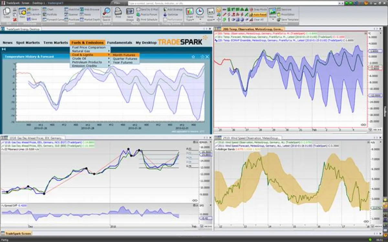The height and width of the screenshot is (242, 388).
Task: Open the Styles dropdown
Action: (273, 14)
